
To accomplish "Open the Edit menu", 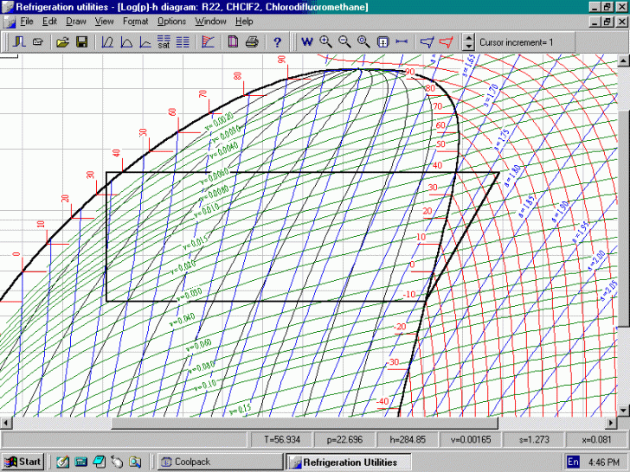I will coord(49,22).
